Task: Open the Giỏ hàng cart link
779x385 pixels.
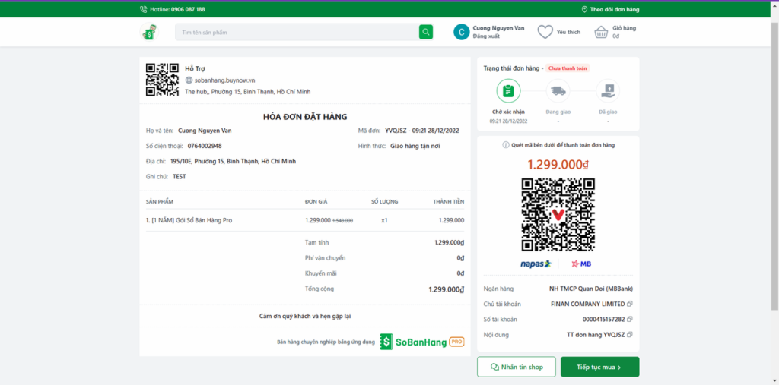Action: 624,28
